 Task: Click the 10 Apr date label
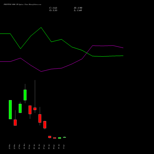tap(59, 147)
